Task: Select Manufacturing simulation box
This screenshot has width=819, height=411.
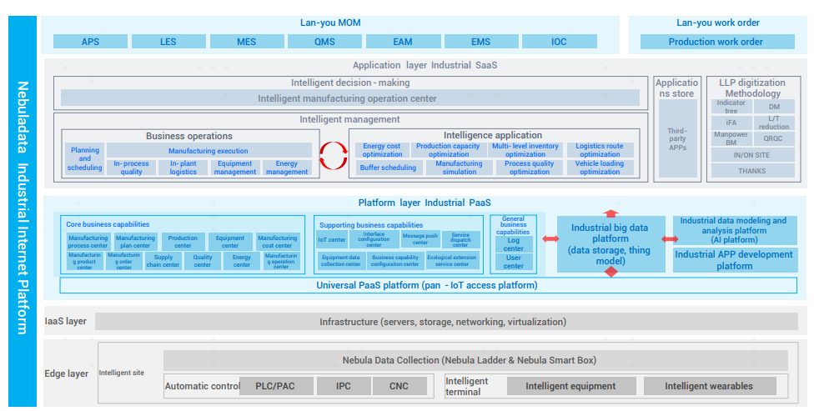Action: click(x=459, y=168)
